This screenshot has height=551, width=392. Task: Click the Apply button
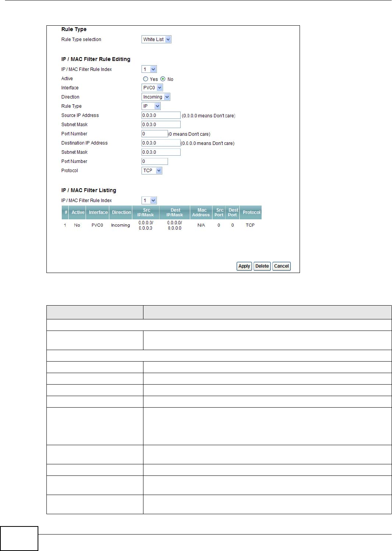point(244,266)
